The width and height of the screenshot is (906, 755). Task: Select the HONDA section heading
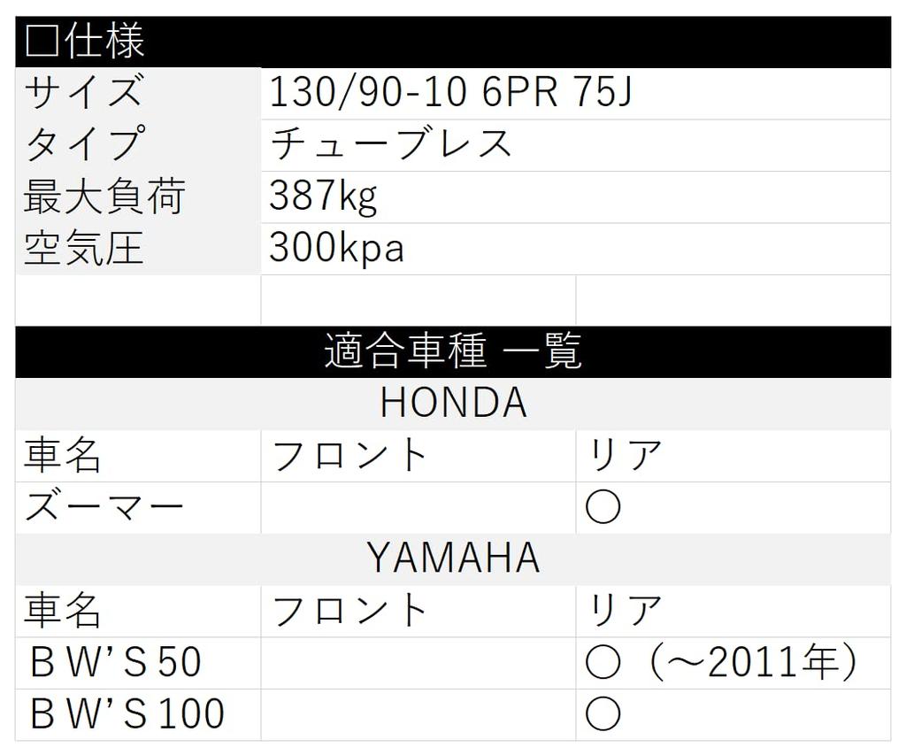tap(453, 404)
